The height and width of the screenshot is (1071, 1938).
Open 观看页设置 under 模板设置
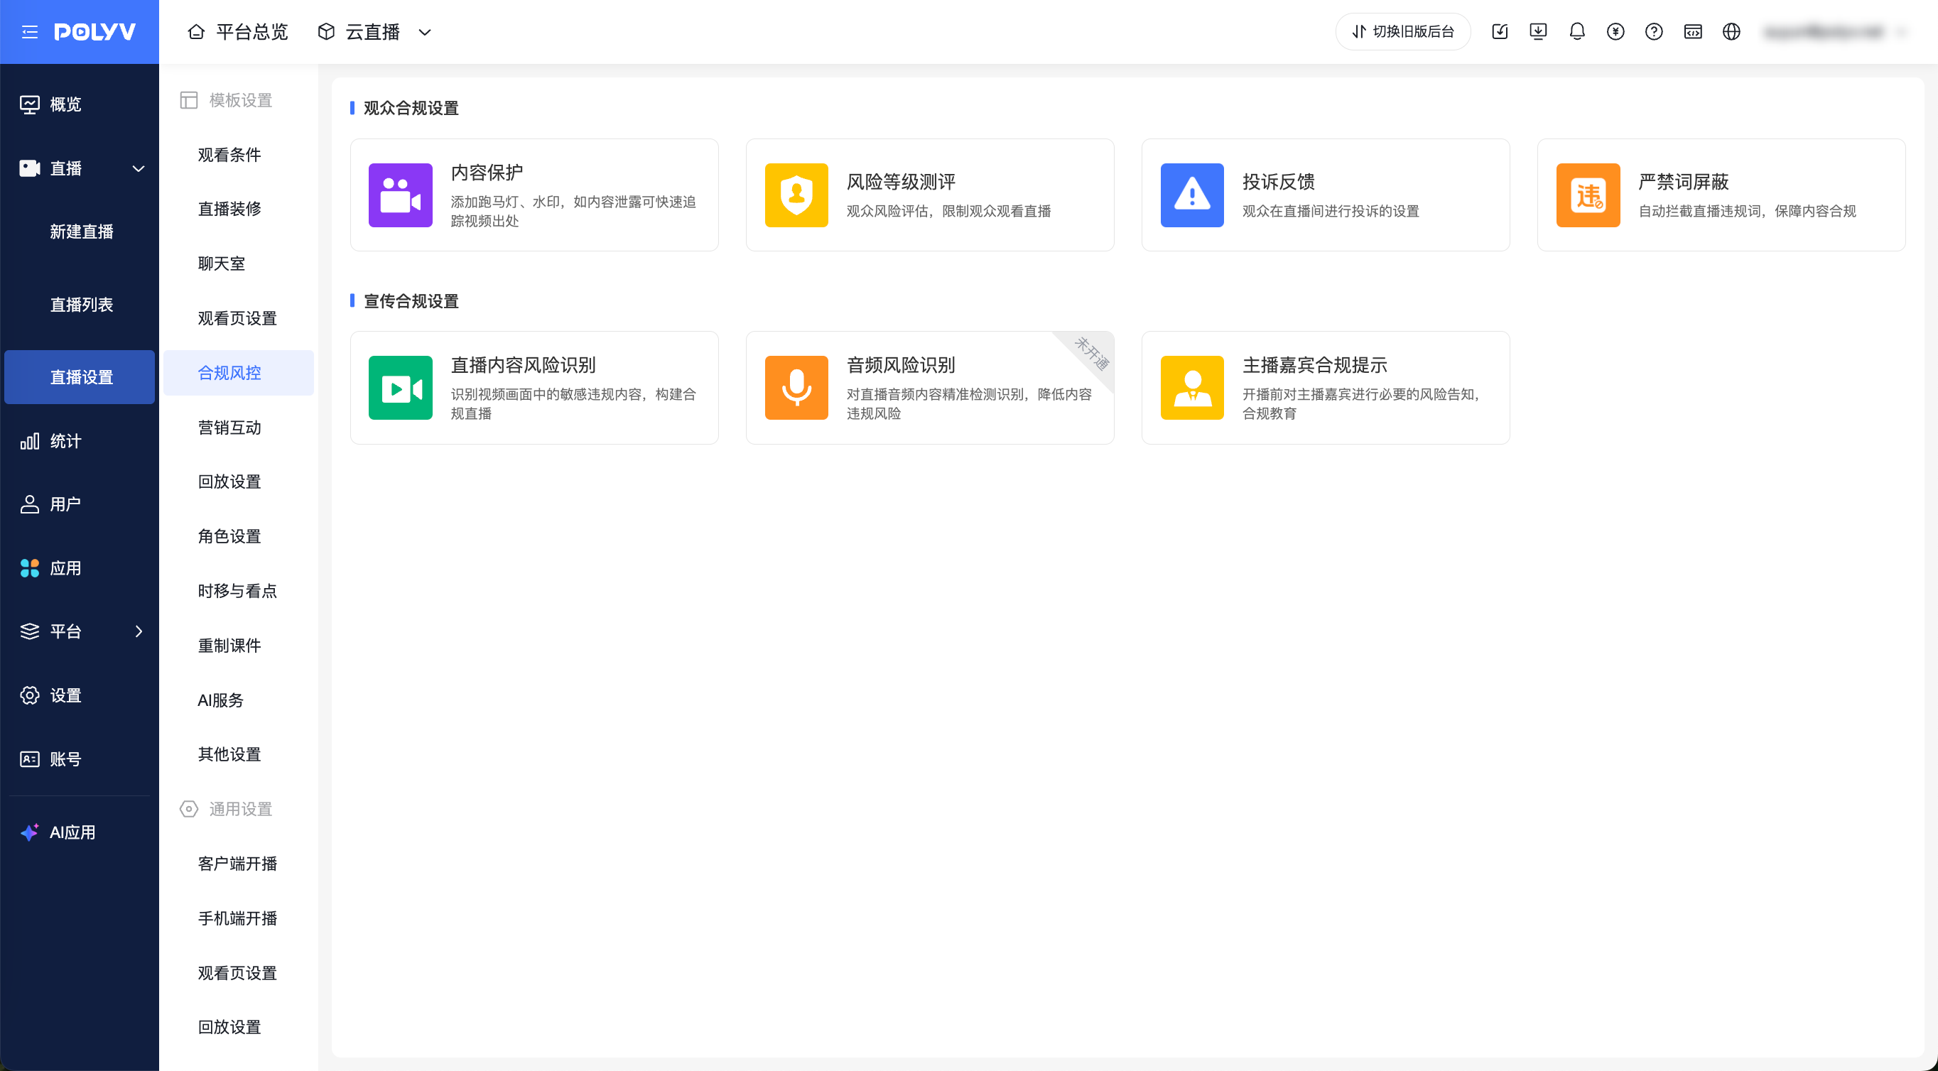point(239,319)
